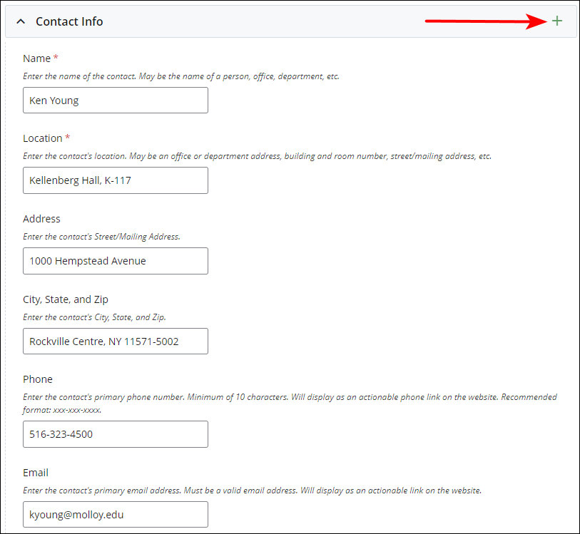Image resolution: width=580 pixels, height=534 pixels.
Task: Click the help text 'Enter the name of the contact'
Action: [181, 76]
